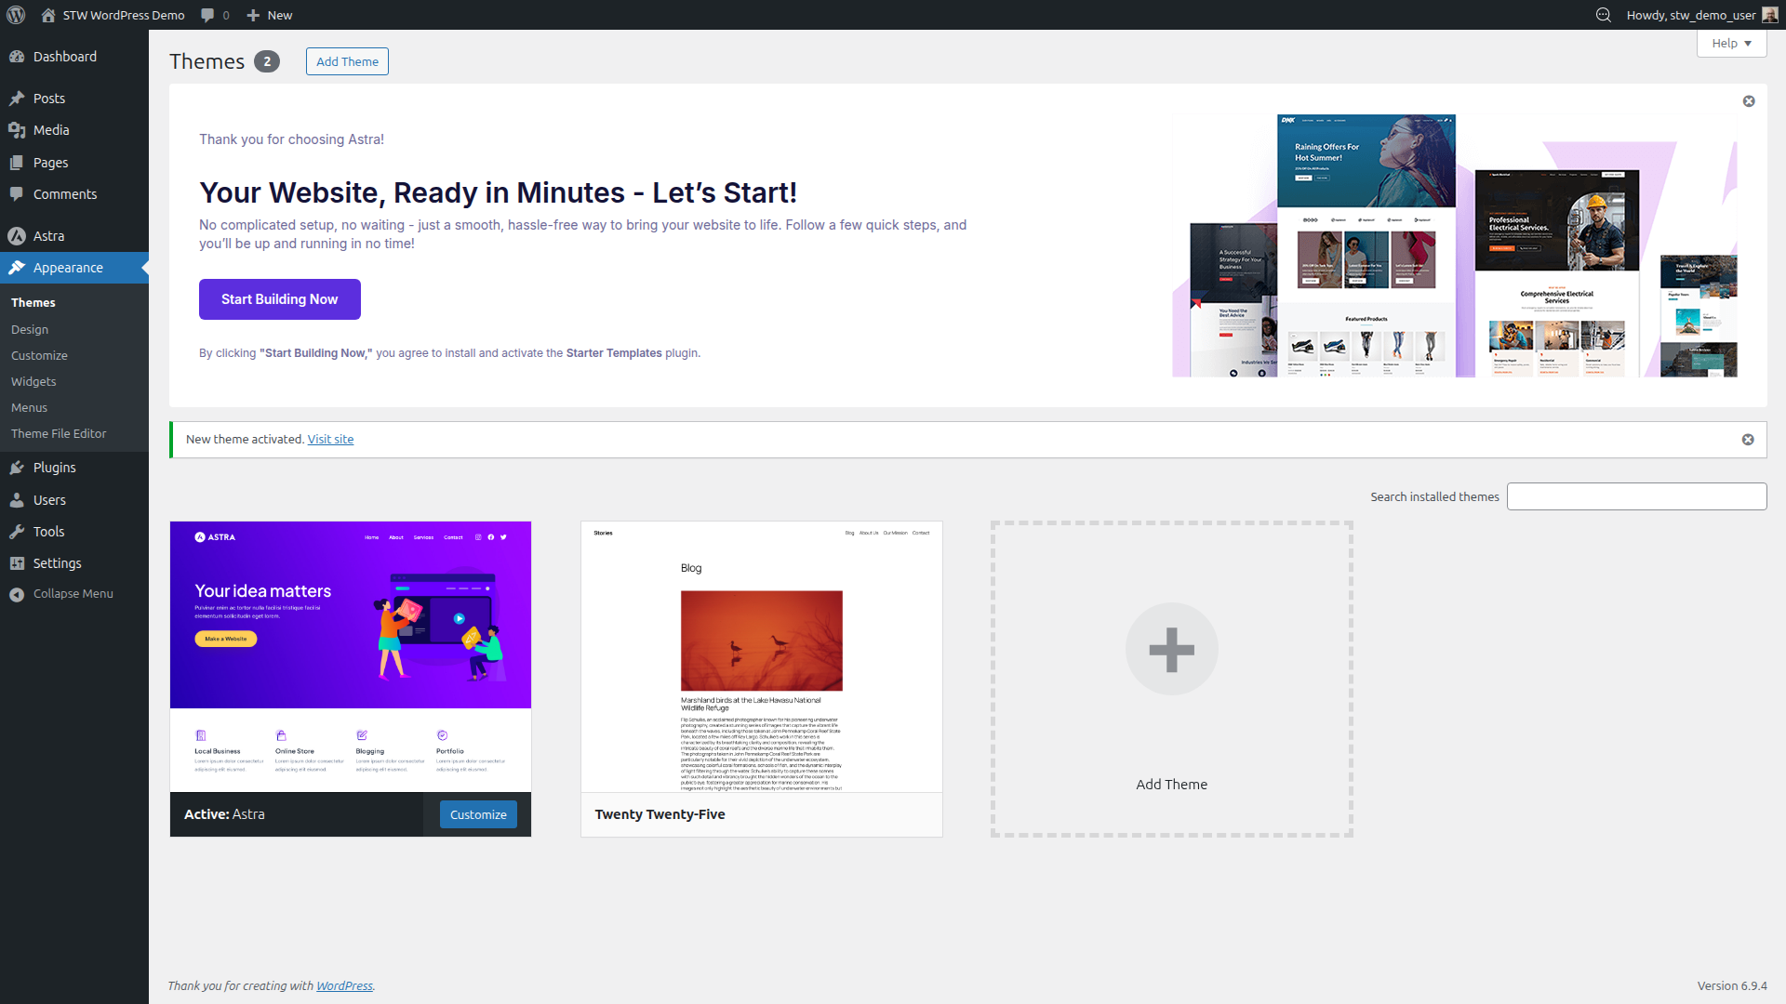Click the Users icon in sidebar
Screen dimensions: 1786x1004
coord(17,500)
